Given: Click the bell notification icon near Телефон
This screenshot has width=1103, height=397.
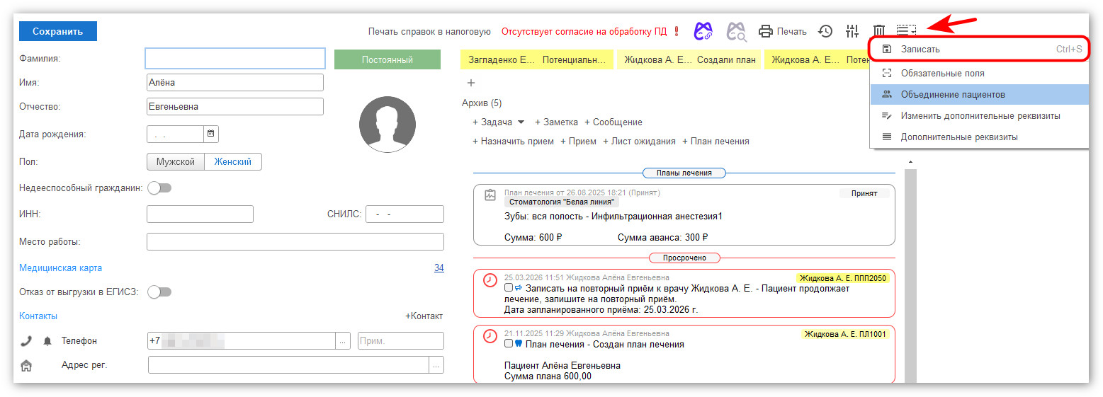Looking at the screenshot, I should coord(47,341).
